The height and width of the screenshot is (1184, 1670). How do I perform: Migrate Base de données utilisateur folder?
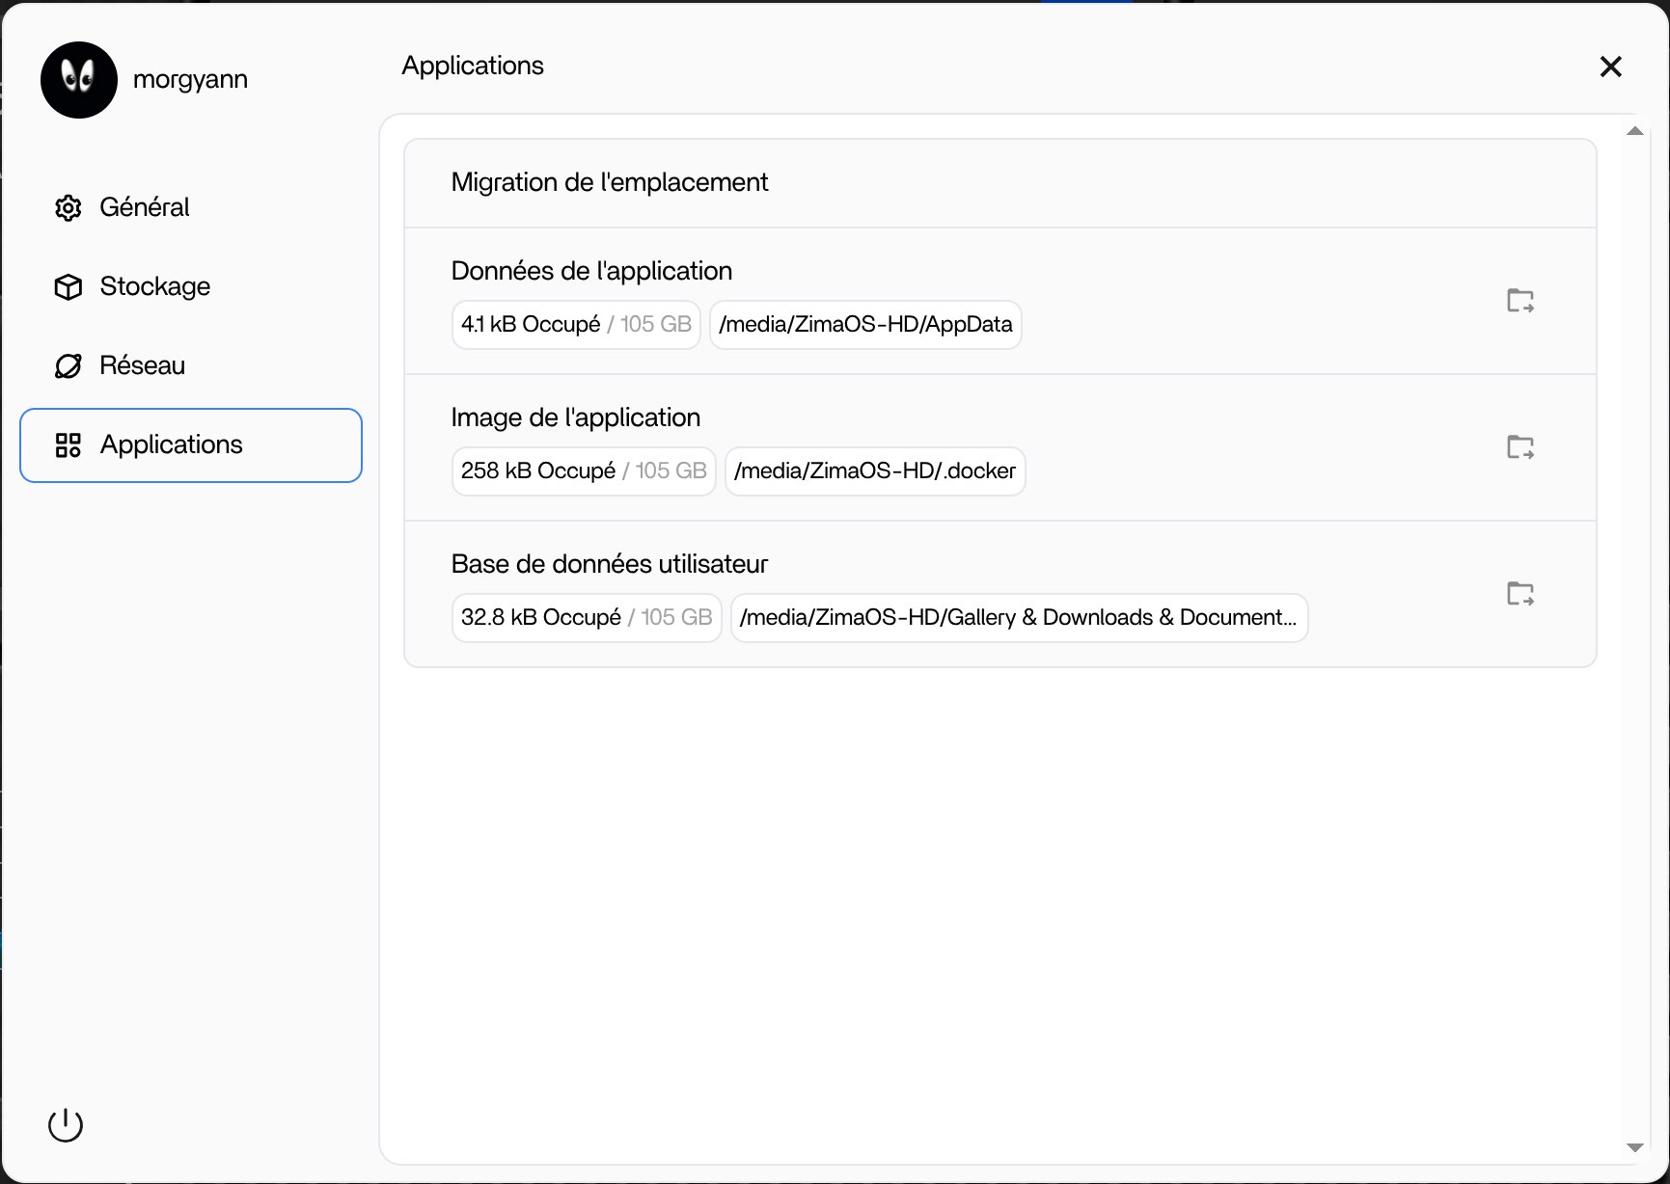click(x=1520, y=594)
